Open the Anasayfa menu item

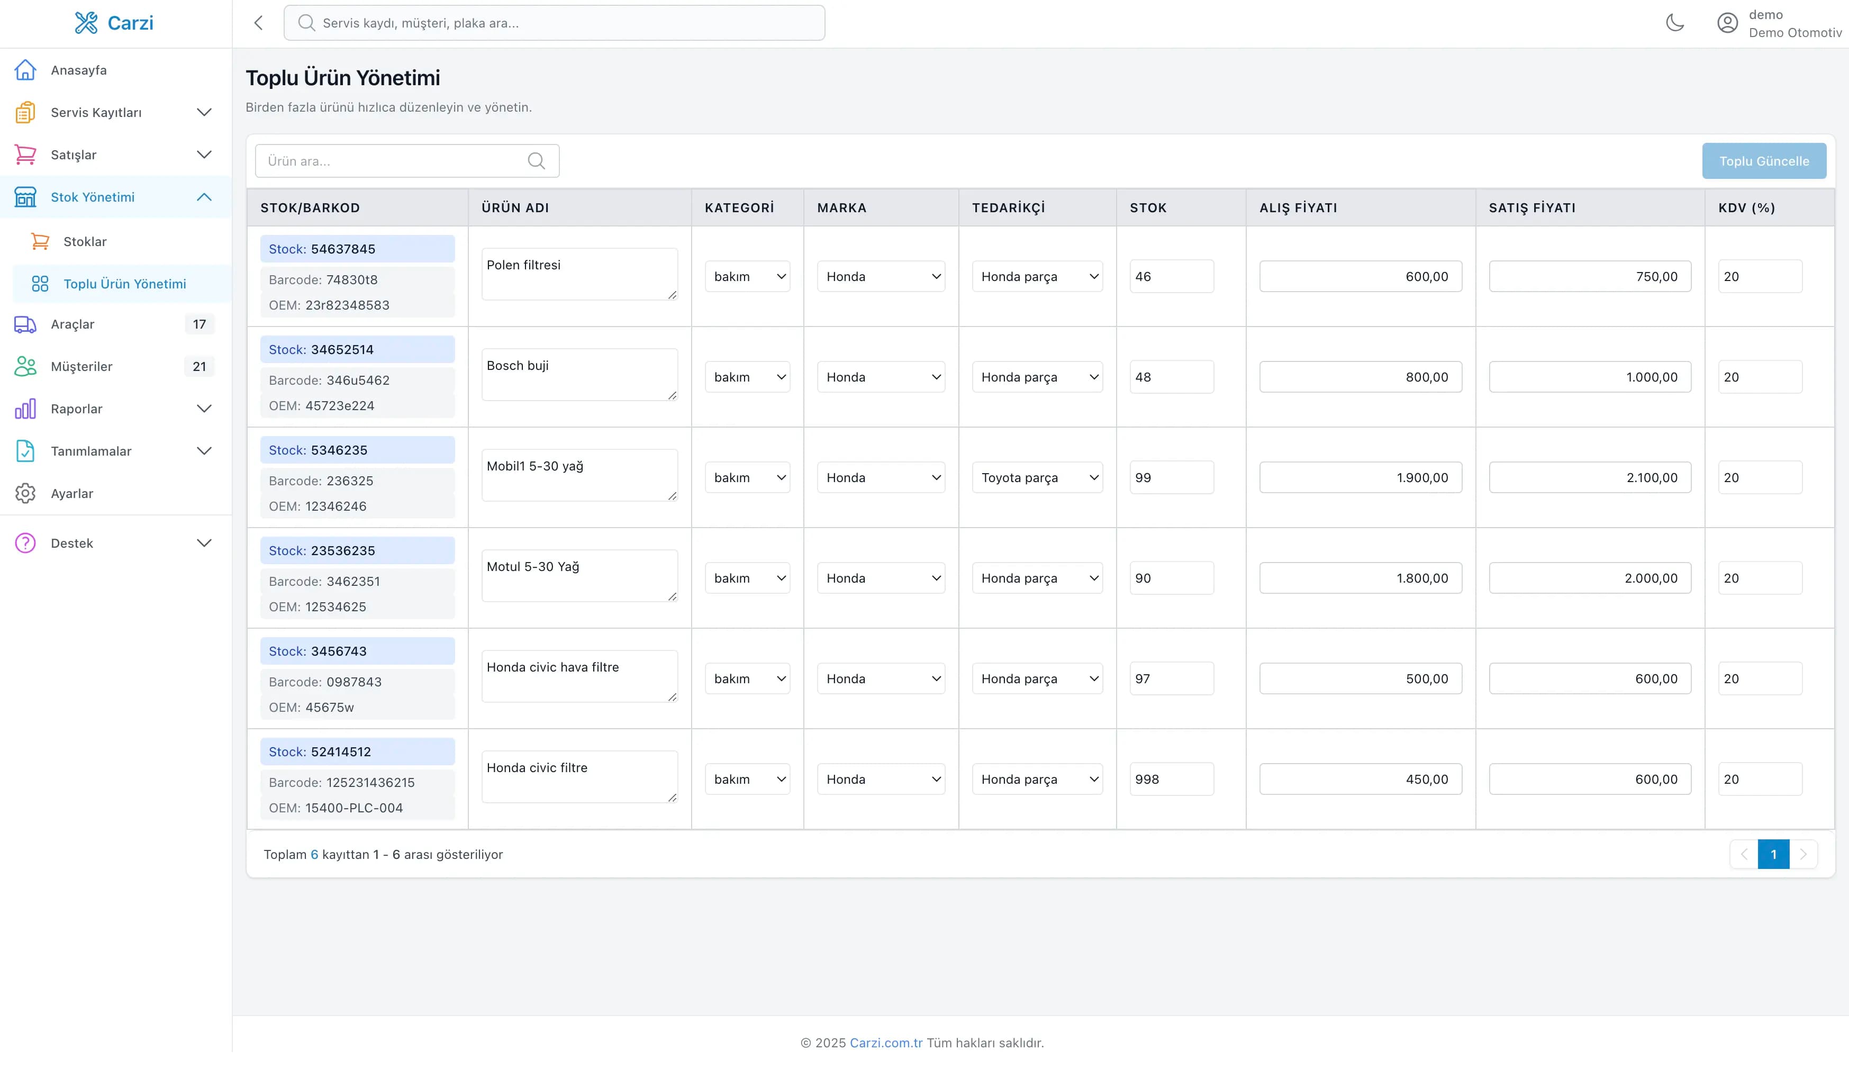point(116,70)
